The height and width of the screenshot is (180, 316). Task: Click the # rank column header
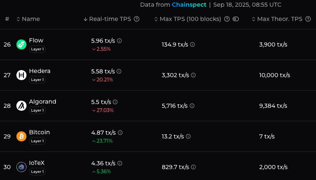tap(7, 19)
